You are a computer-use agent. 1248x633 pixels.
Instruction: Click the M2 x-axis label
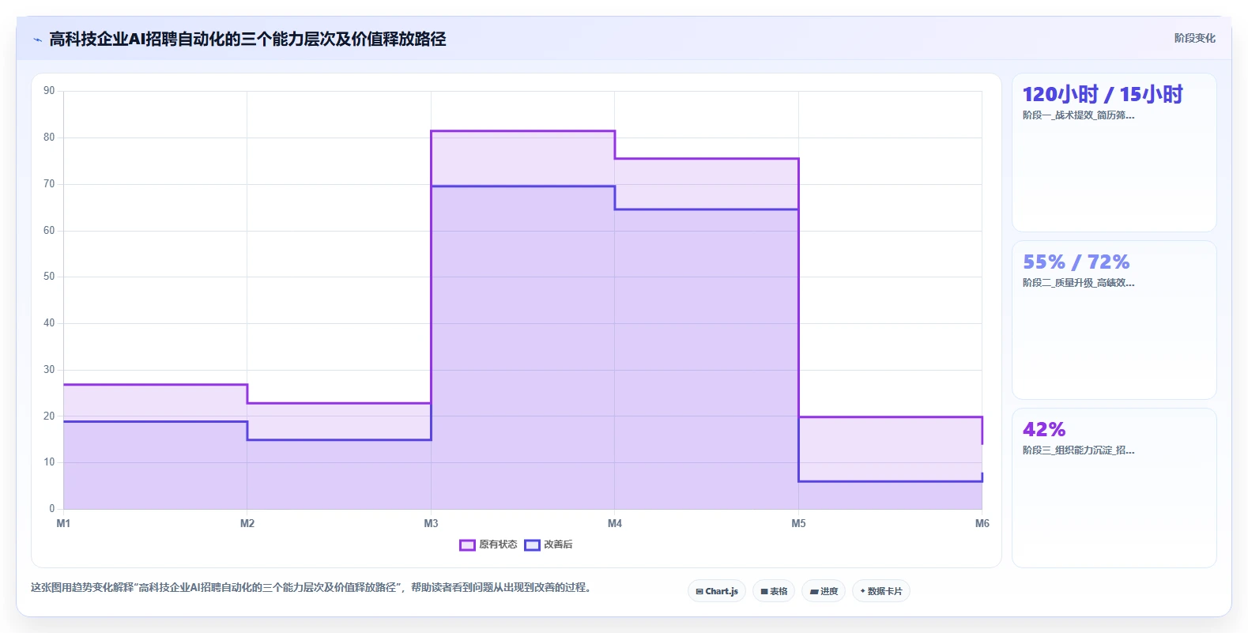pyautogui.click(x=247, y=523)
